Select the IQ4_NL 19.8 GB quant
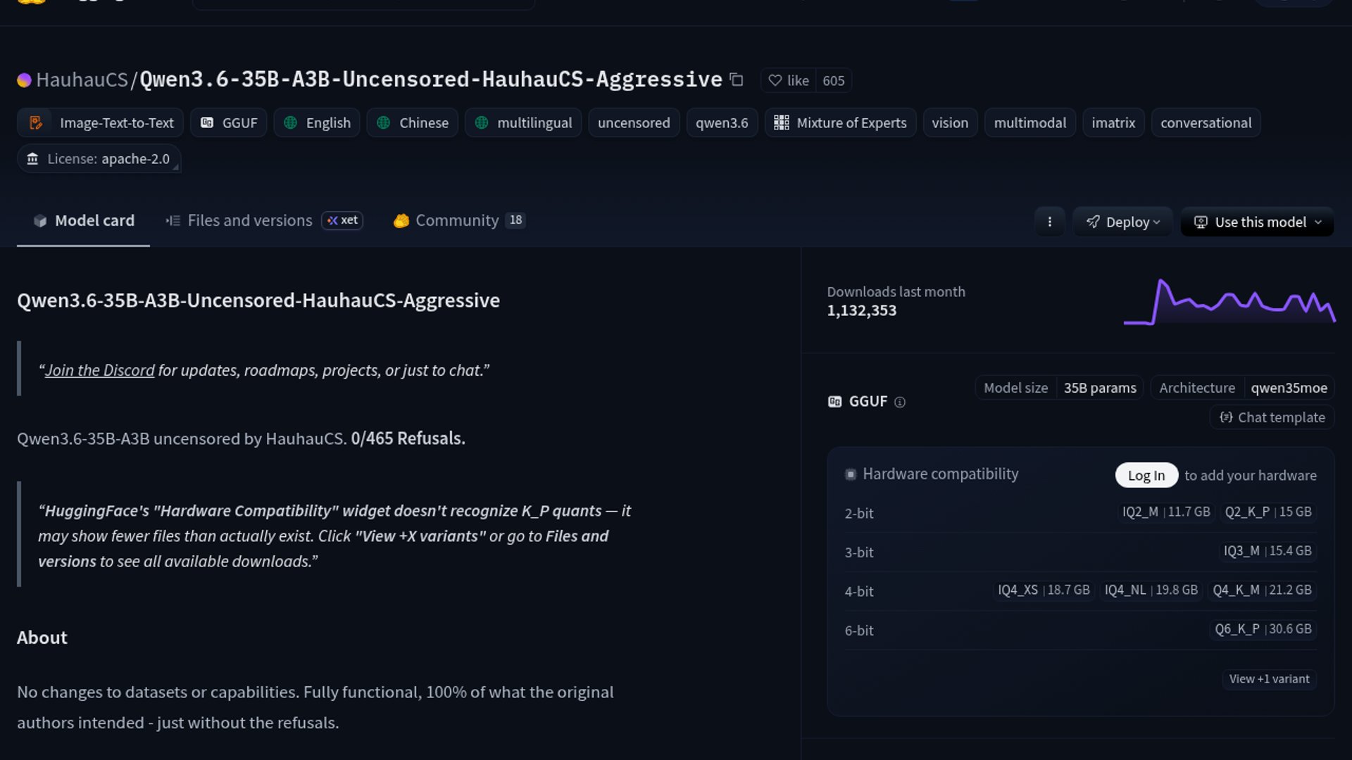The image size is (1352, 760). pyautogui.click(x=1151, y=590)
